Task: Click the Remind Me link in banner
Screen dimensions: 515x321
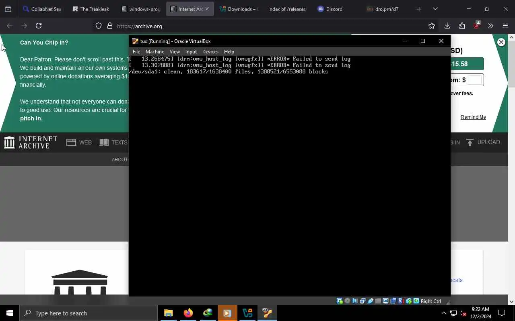Action: pyautogui.click(x=473, y=117)
